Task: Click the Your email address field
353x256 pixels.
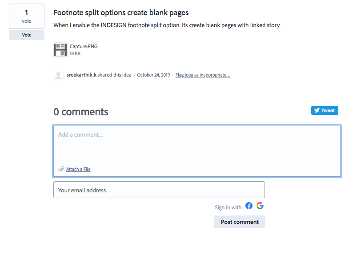Action: click(159, 190)
